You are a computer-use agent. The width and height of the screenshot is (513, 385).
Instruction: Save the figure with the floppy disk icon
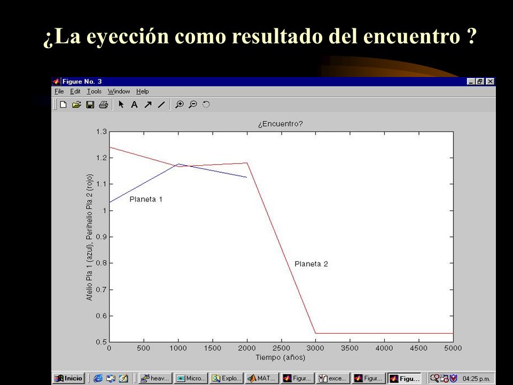click(x=90, y=105)
